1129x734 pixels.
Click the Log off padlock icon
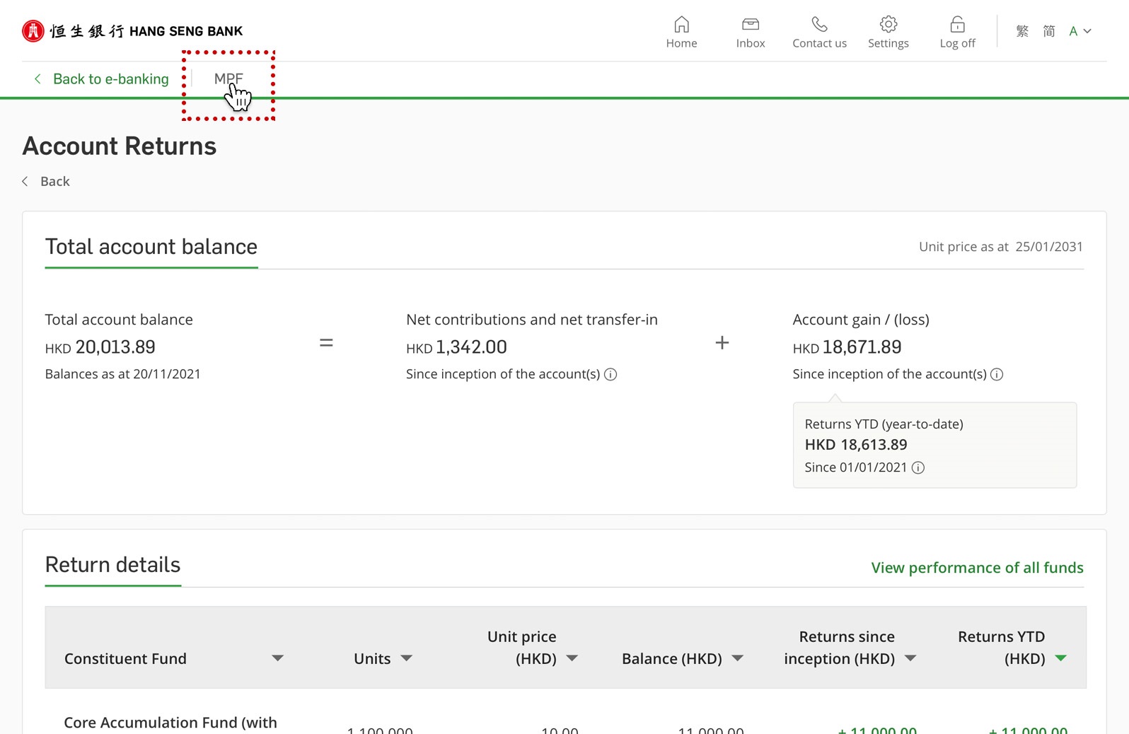957,25
